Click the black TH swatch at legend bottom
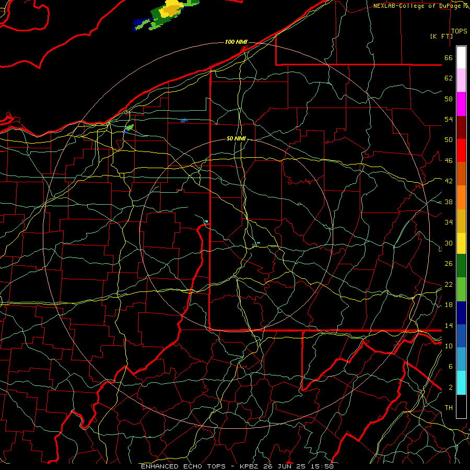This screenshot has width=470, height=470. click(x=461, y=406)
